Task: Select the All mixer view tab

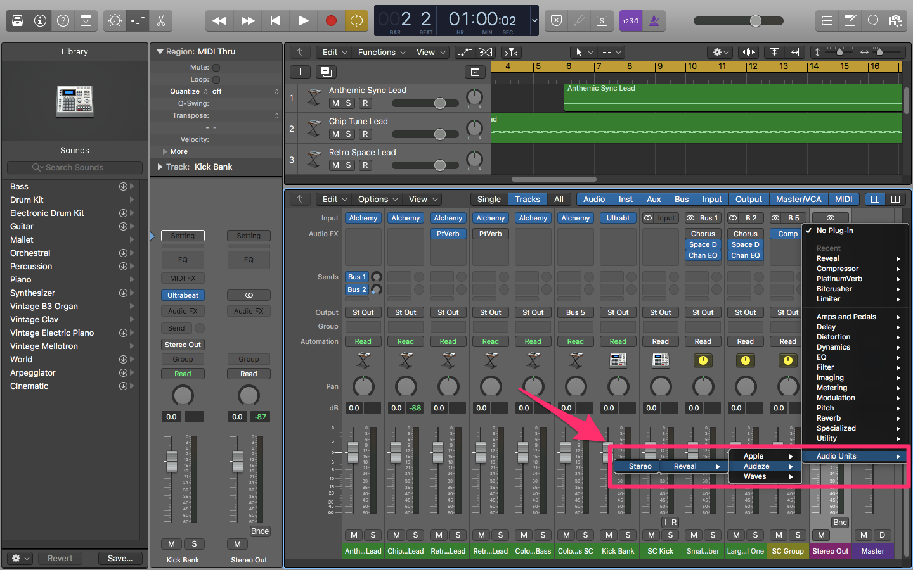Action: 559,199
